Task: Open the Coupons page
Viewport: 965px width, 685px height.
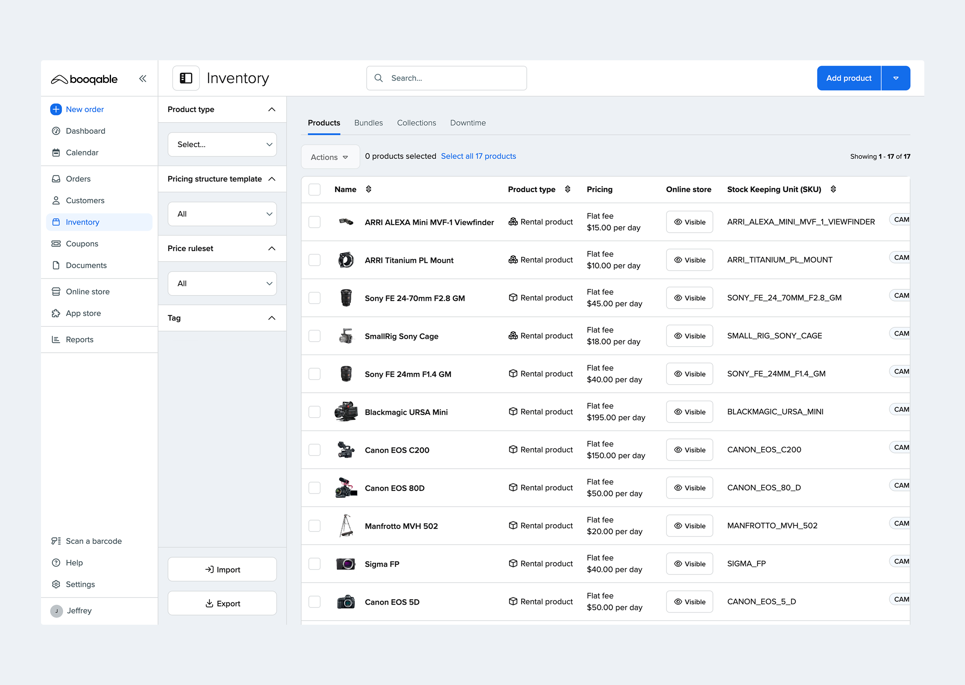Action: (x=82, y=244)
